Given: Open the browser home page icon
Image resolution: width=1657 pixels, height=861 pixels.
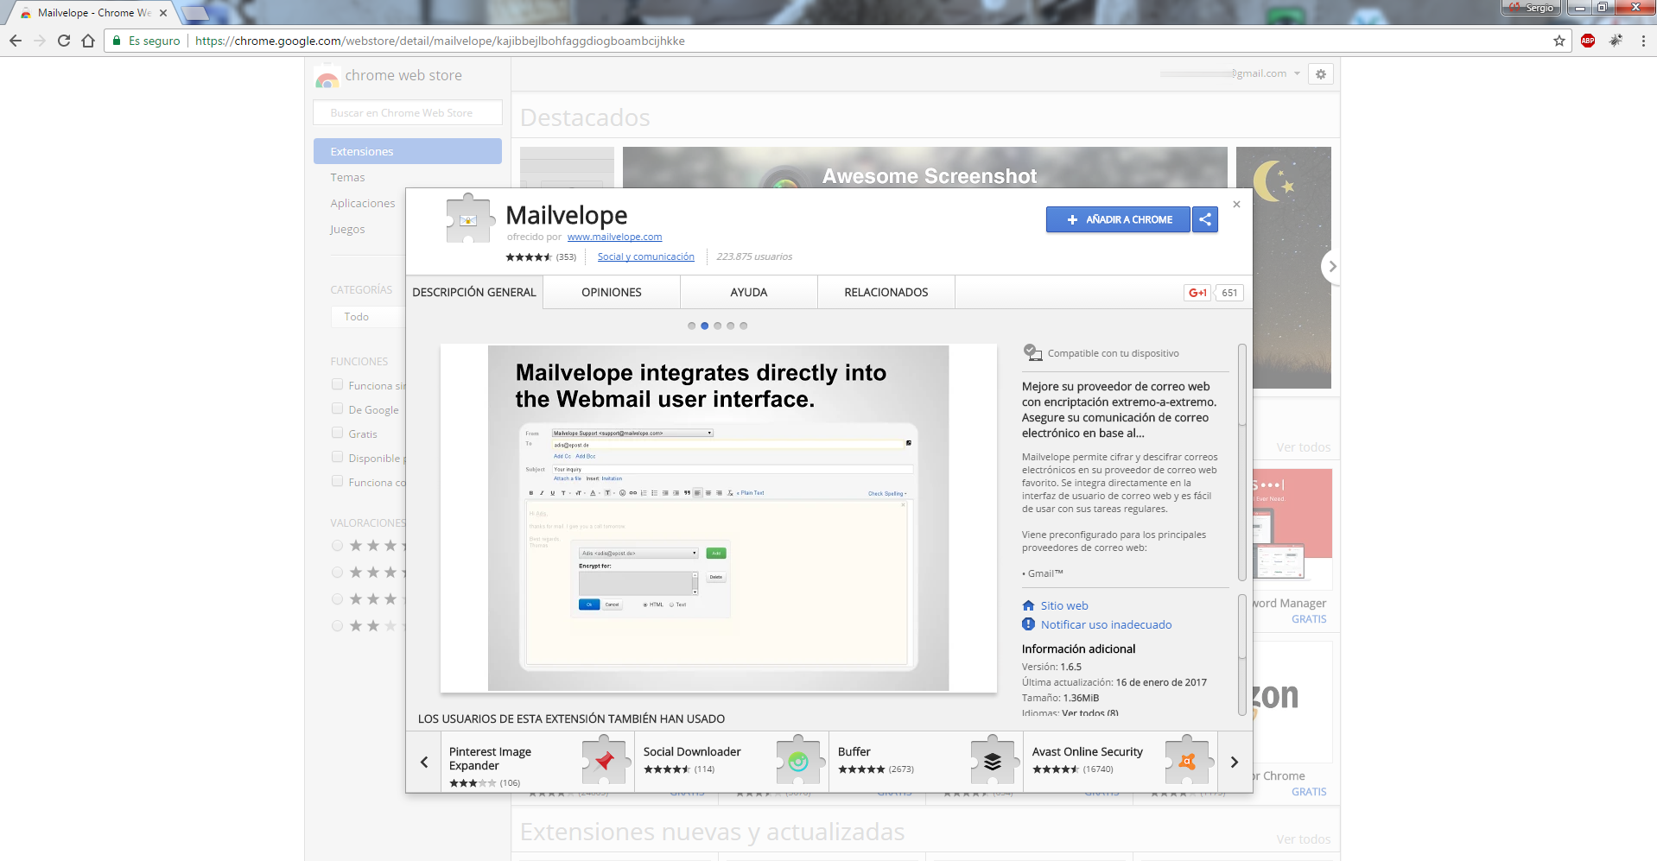Looking at the screenshot, I should coord(88,41).
